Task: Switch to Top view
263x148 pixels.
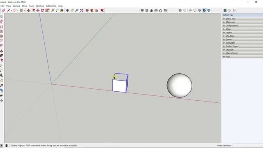Action: [147, 10]
